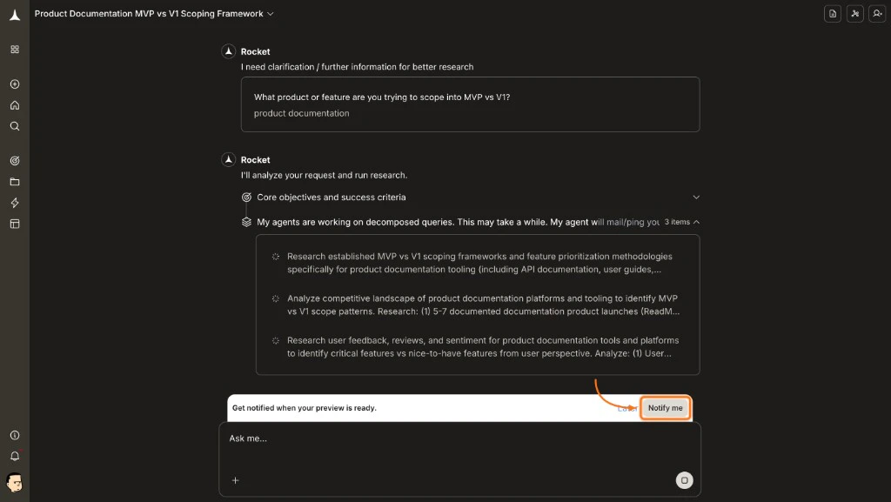Open Search from the sidebar

click(x=14, y=126)
